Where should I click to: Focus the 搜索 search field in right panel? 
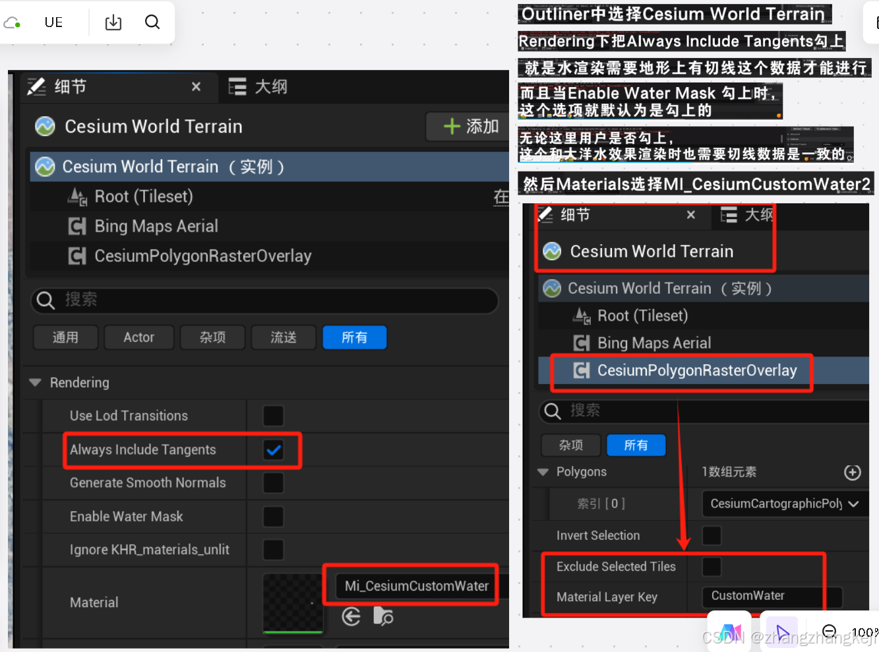(x=704, y=411)
